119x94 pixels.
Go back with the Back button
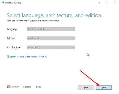(86, 87)
